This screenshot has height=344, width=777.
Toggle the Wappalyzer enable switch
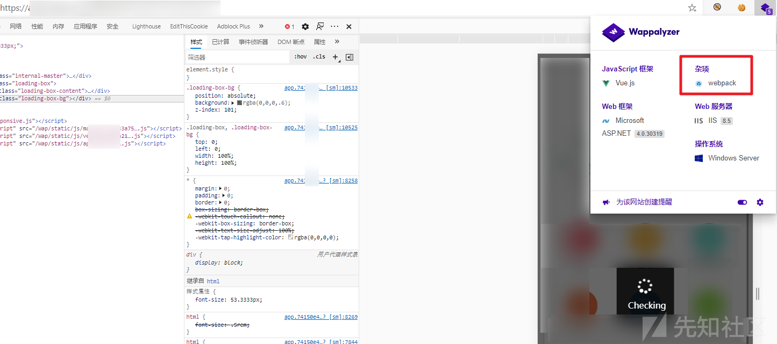(x=743, y=202)
